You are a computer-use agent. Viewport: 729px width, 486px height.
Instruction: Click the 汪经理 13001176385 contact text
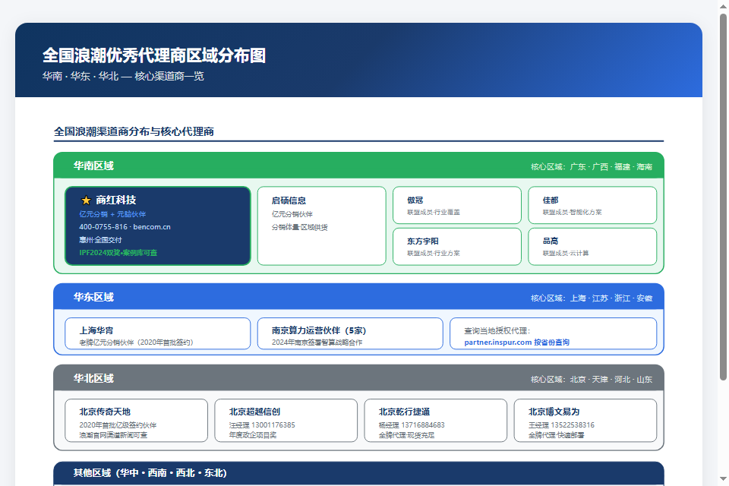[262, 425]
